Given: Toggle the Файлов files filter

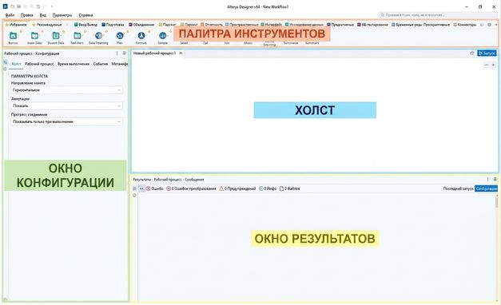Looking at the screenshot, I should (x=290, y=188).
